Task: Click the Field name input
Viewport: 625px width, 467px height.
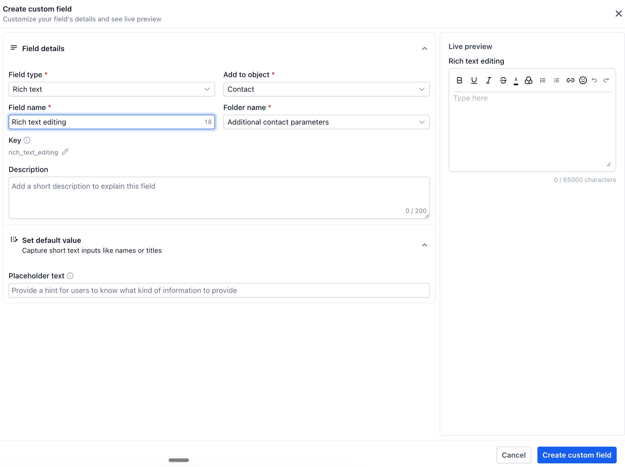Action: (x=112, y=122)
